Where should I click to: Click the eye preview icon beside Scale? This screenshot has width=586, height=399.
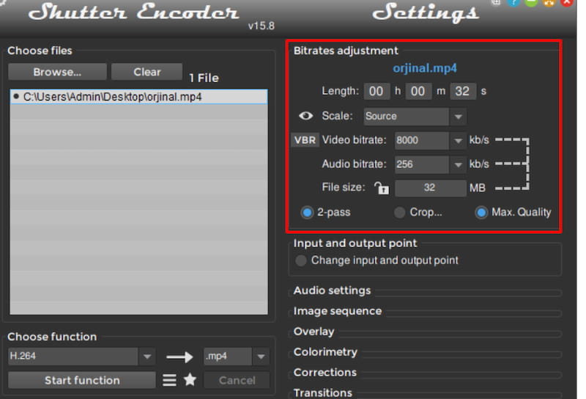[305, 116]
